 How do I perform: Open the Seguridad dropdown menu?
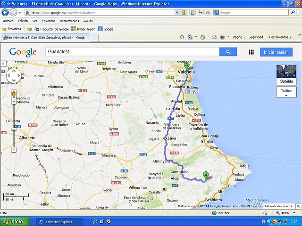point(257,37)
